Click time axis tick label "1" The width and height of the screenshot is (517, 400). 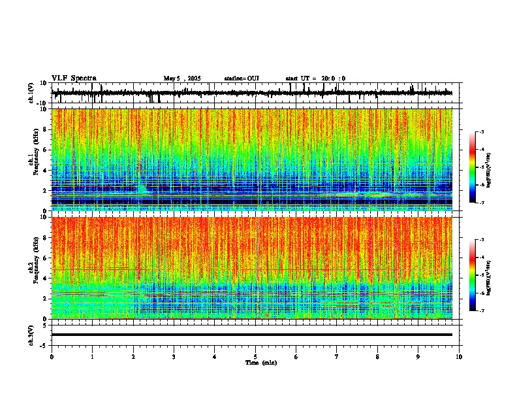92,357
